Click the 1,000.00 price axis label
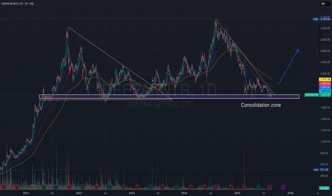332x196 pixels. pyautogui.click(x=325, y=142)
